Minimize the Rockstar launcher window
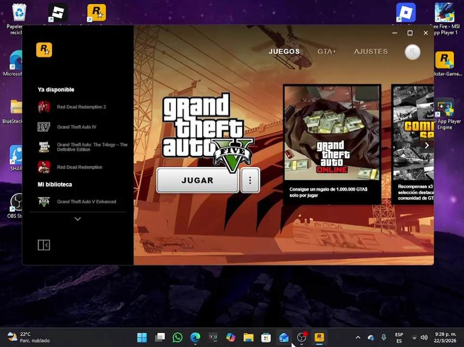The image size is (464, 347). (x=395, y=33)
